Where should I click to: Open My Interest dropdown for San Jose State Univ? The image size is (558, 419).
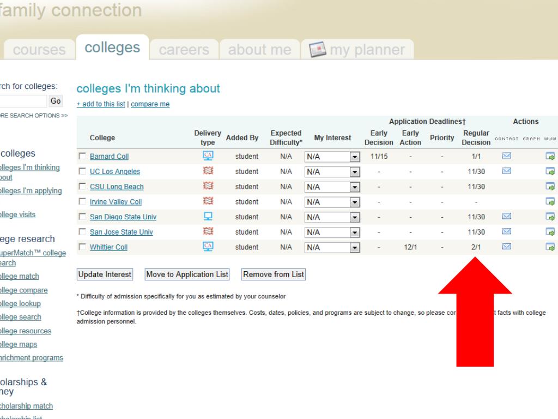click(332, 232)
